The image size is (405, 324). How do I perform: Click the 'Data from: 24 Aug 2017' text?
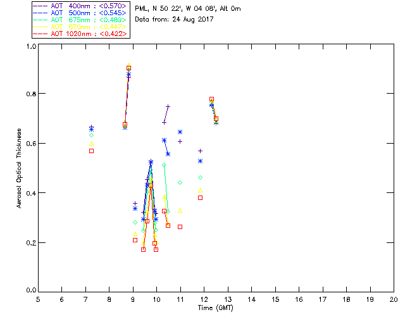(x=174, y=20)
